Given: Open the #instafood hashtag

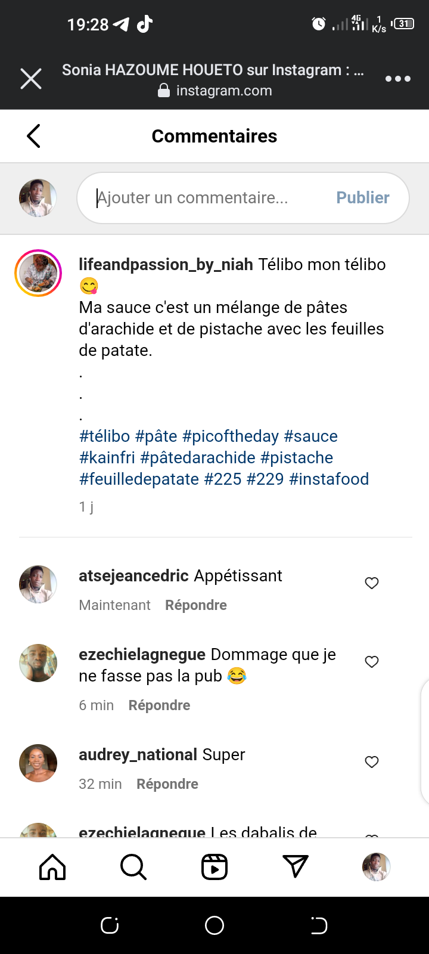Looking at the screenshot, I should (329, 479).
